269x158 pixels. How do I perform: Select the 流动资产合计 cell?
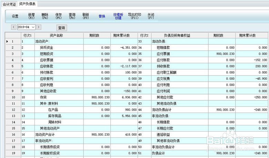pyautogui.click(x=59, y=135)
